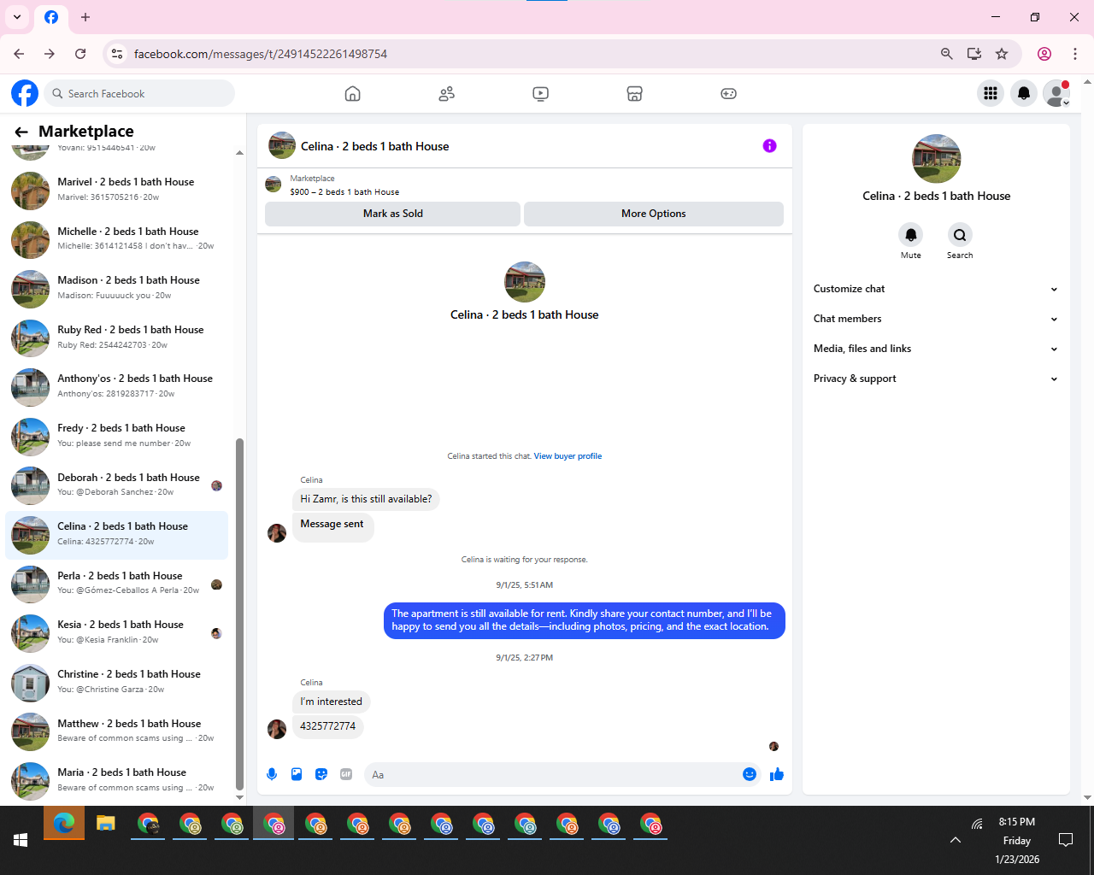Go back with the Marketplace arrow

(21, 132)
